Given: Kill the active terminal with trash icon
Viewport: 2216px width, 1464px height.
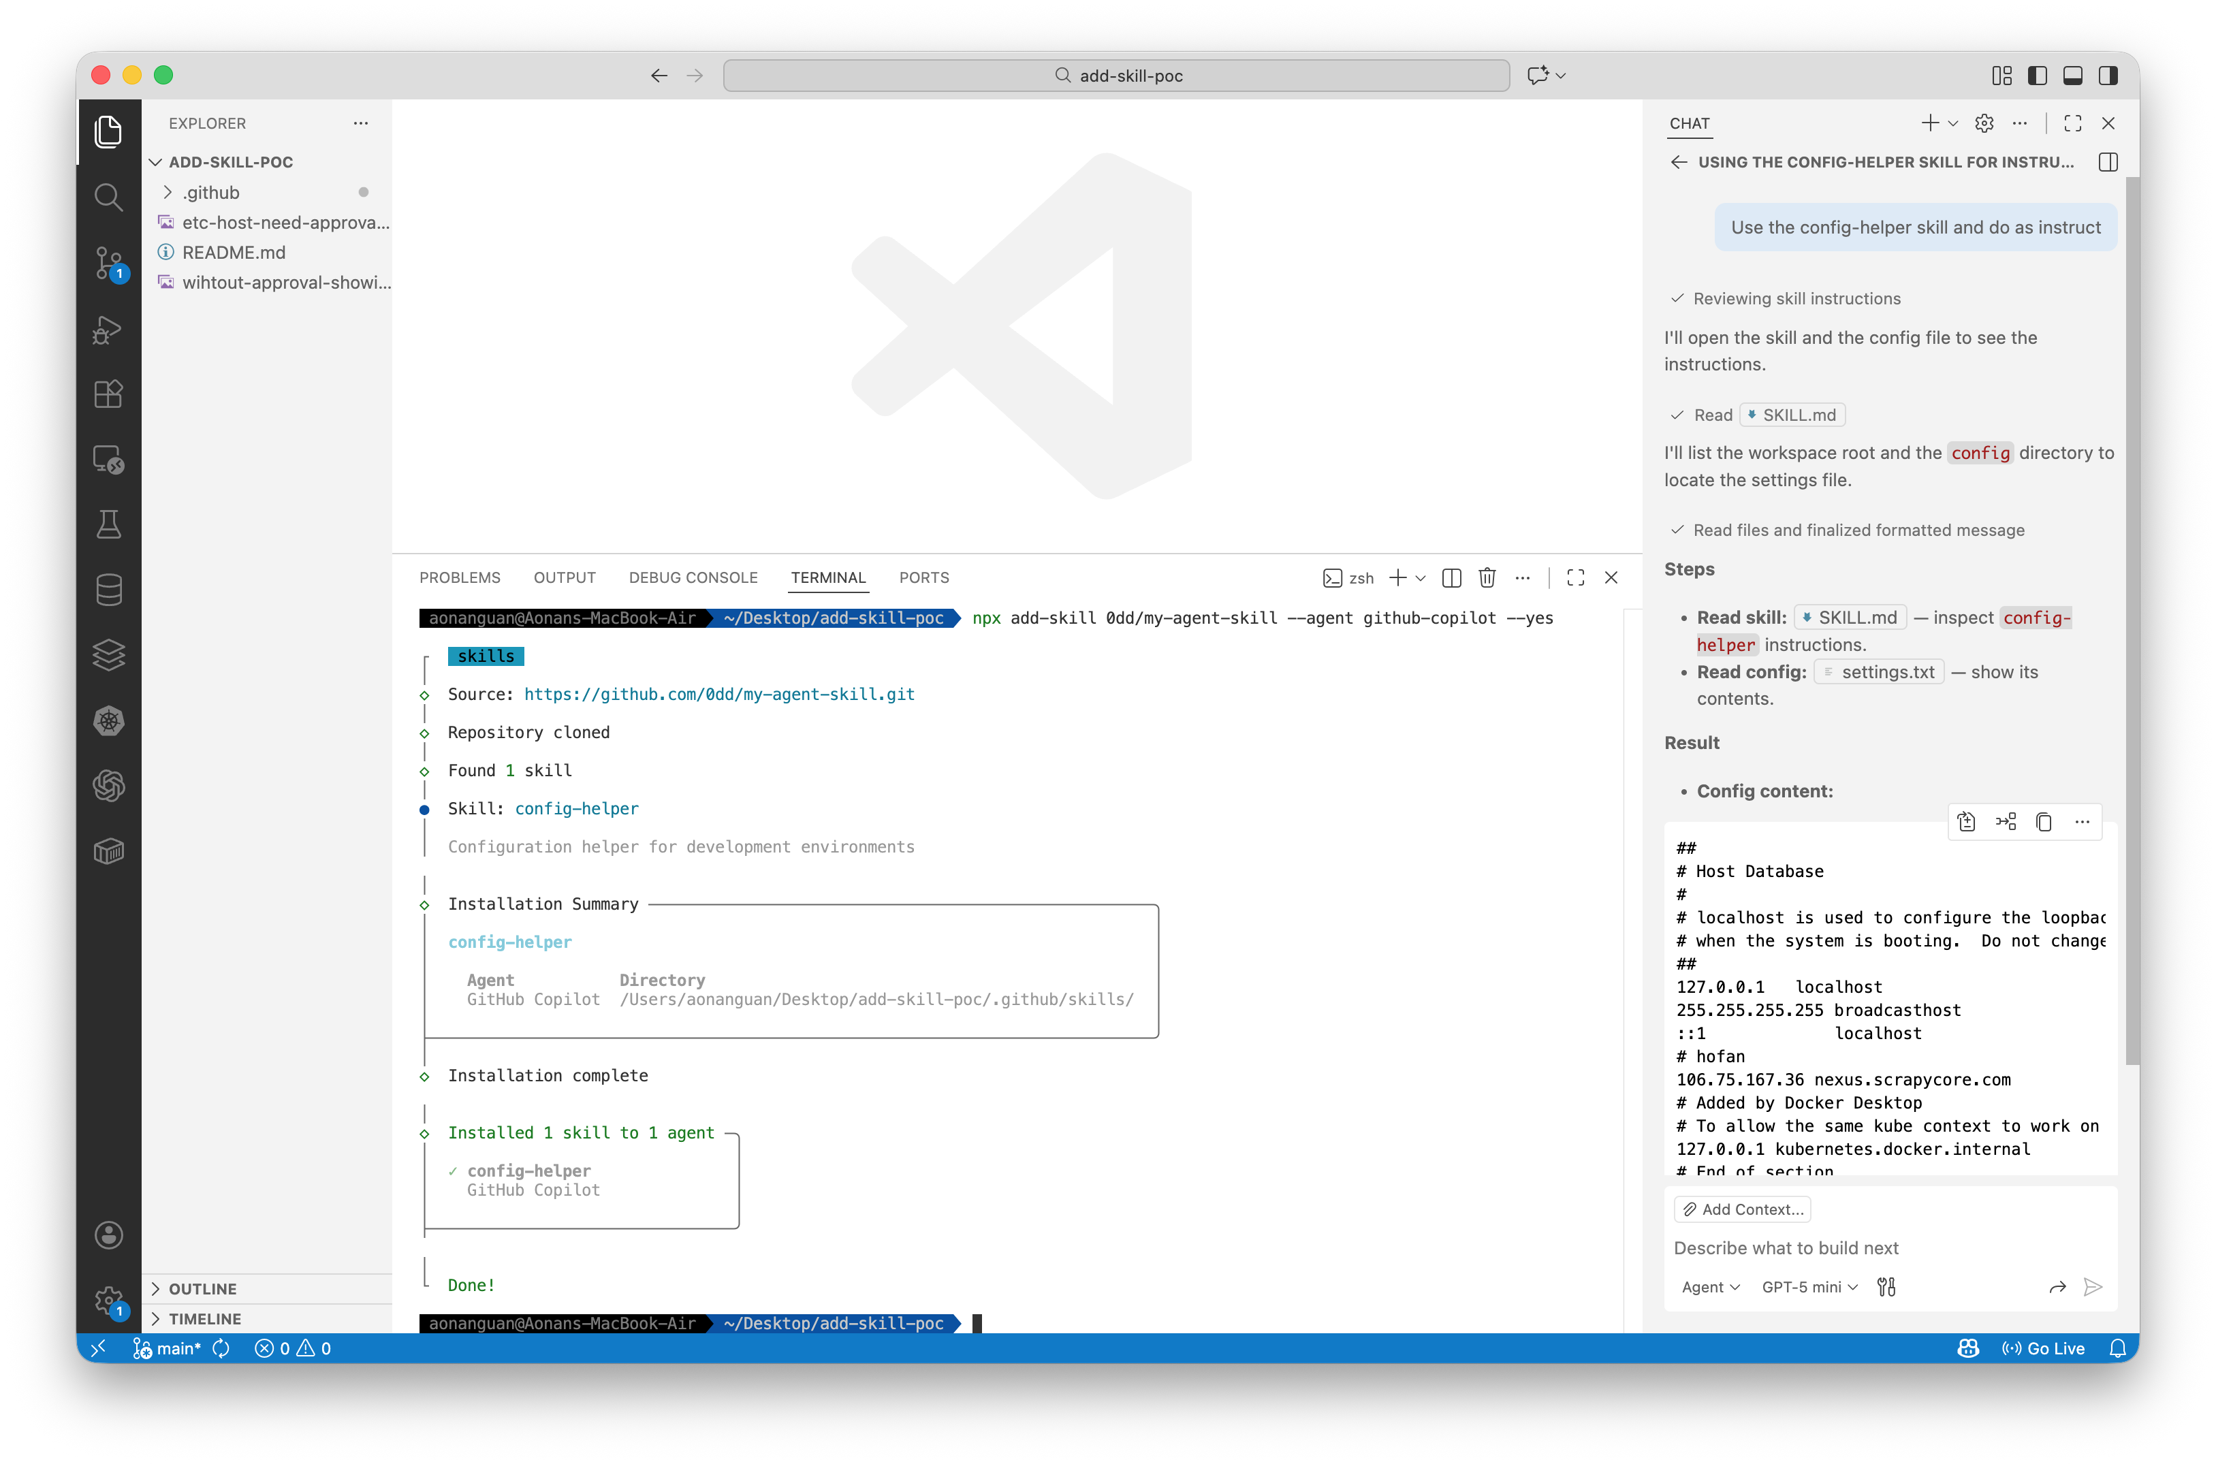Looking at the screenshot, I should pos(1487,578).
